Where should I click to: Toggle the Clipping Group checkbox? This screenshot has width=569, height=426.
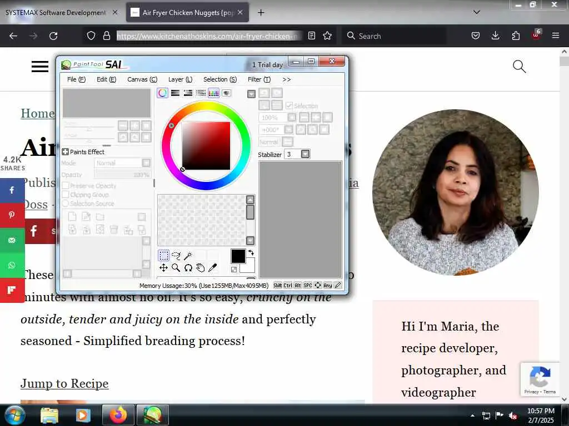[66, 195]
